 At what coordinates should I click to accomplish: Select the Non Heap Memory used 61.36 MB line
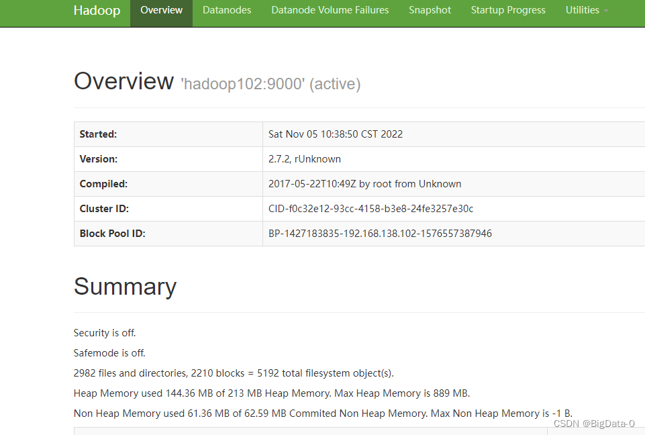click(x=323, y=414)
